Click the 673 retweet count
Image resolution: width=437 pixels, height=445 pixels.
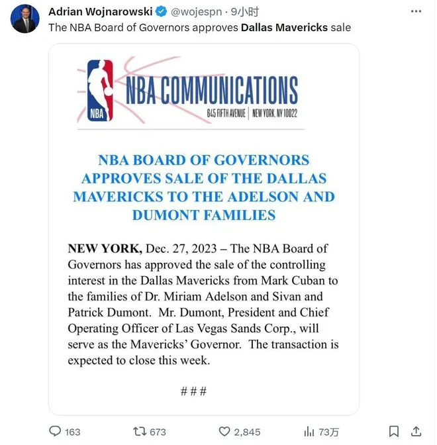158,432
